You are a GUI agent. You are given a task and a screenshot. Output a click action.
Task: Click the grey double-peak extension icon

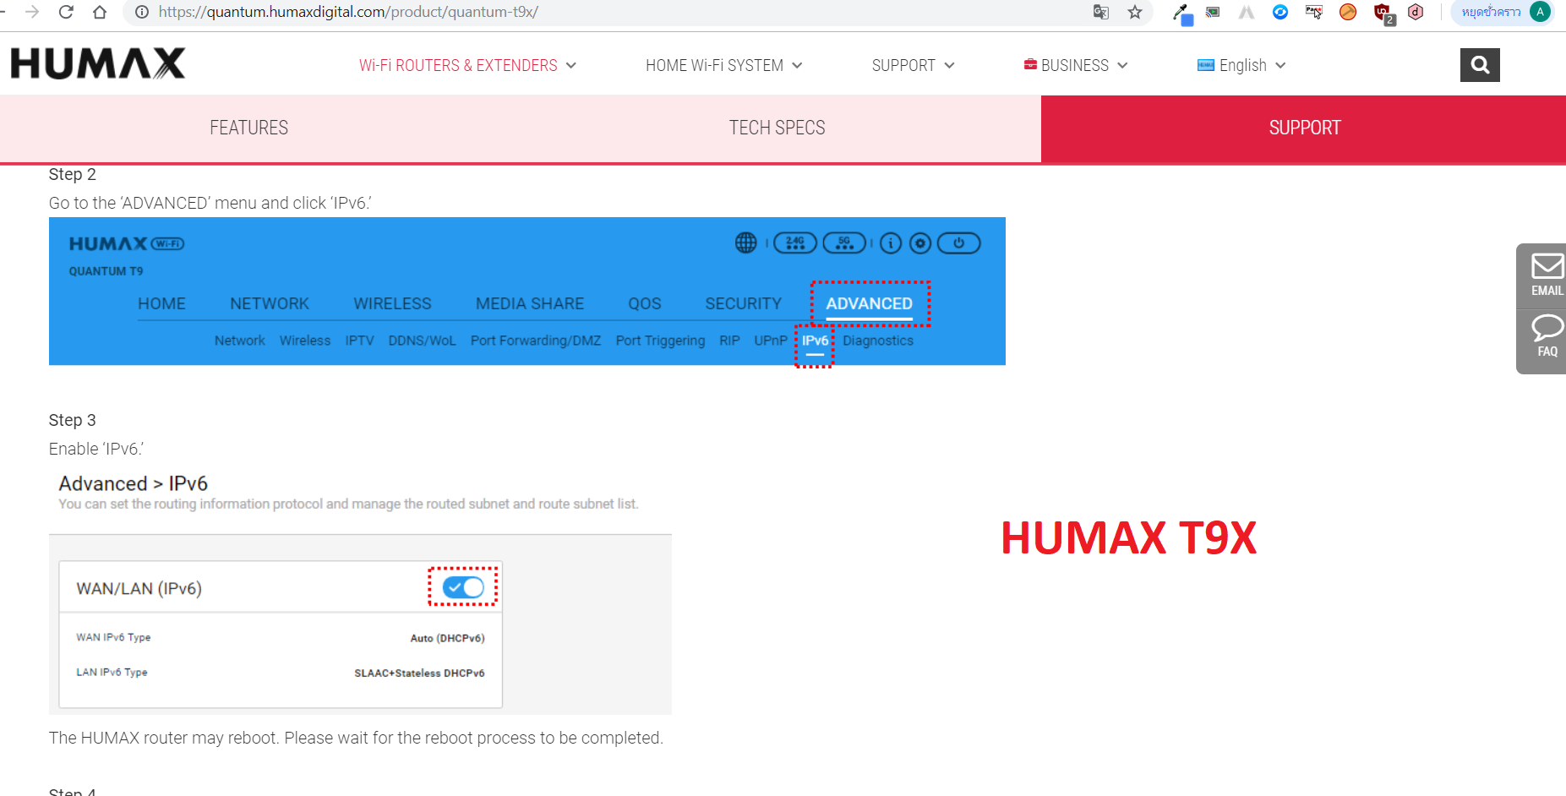(1247, 12)
